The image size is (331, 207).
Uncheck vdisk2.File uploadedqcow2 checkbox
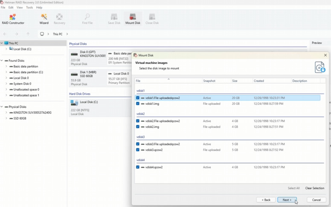tap(138, 121)
